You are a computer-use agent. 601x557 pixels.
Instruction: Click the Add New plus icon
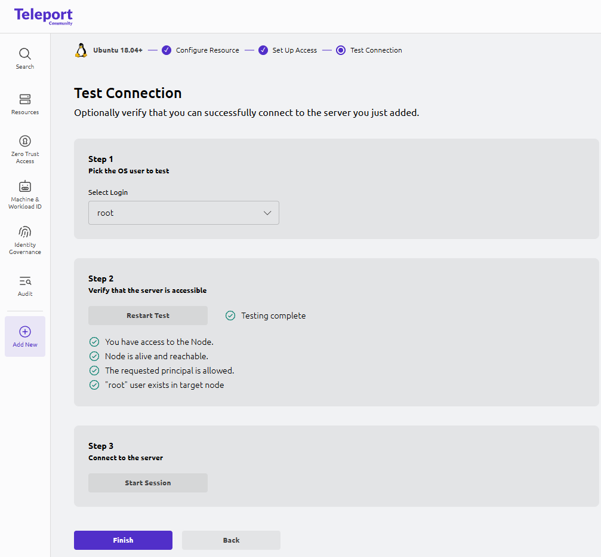point(25,332)
